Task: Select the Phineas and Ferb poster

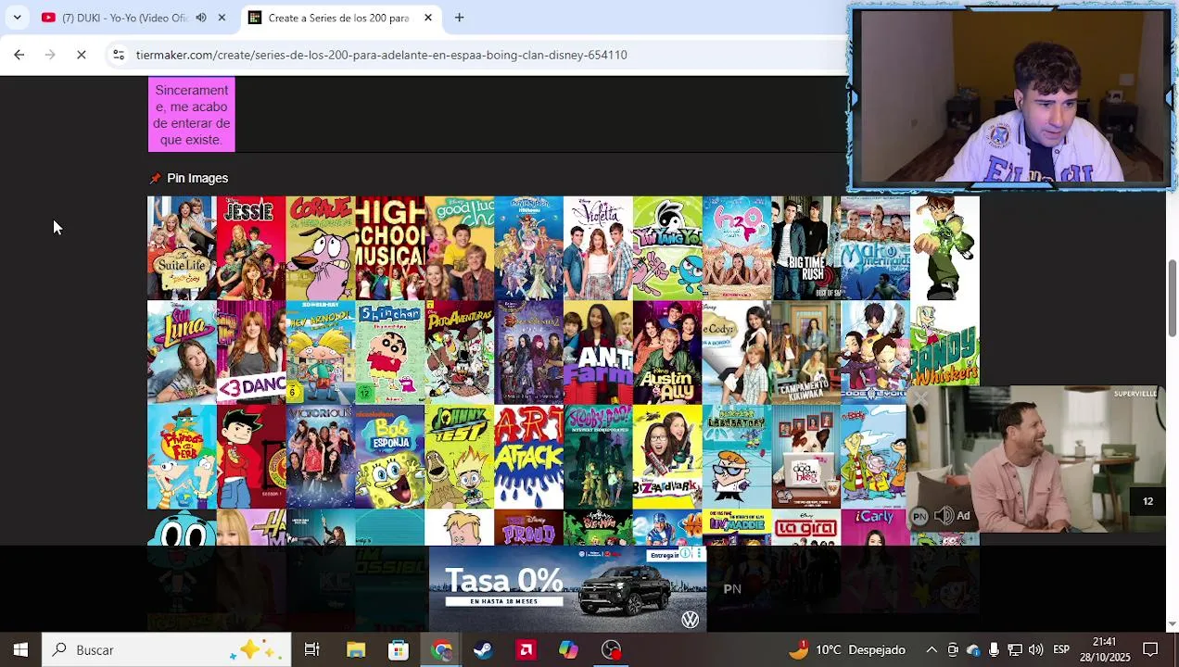Action: [x=182, y=457]
